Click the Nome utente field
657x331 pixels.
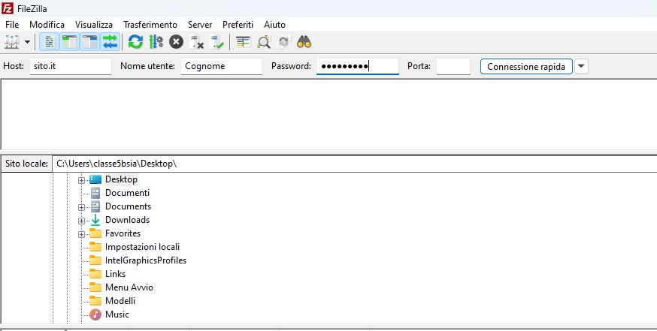click(x=222, y=66)
